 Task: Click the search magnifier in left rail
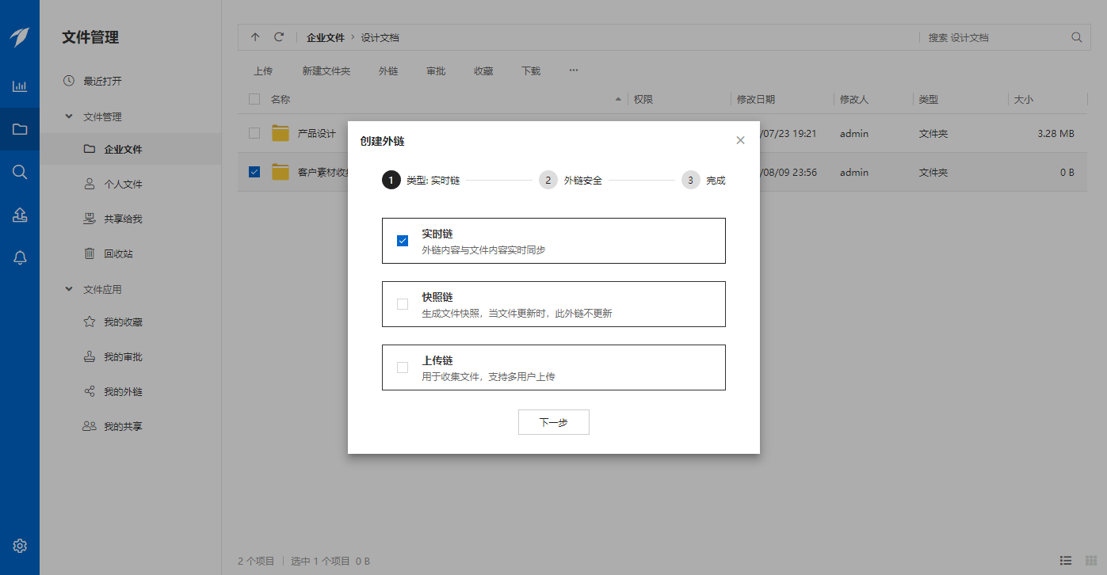point(20,172)
